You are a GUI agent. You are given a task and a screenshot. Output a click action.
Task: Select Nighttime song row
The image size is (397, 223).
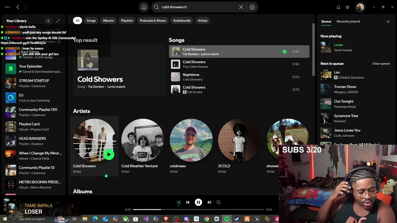239,77
